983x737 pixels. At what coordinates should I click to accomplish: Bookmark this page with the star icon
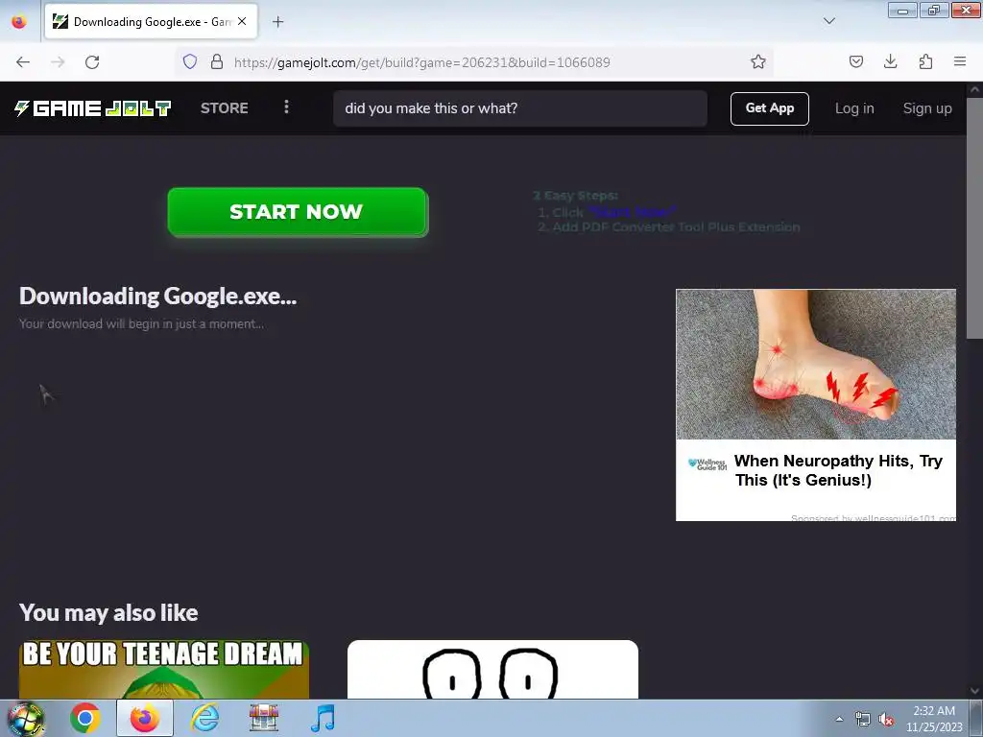[758, 61]
